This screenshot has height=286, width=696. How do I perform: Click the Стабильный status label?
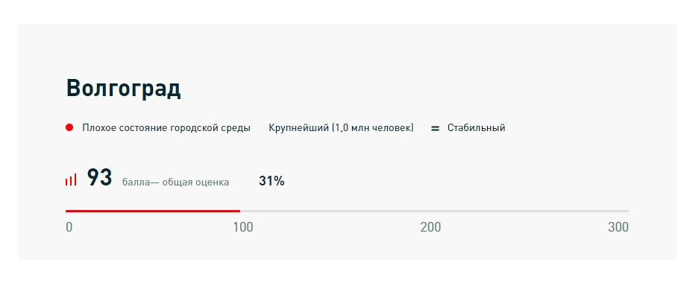[x=476, y=128]
